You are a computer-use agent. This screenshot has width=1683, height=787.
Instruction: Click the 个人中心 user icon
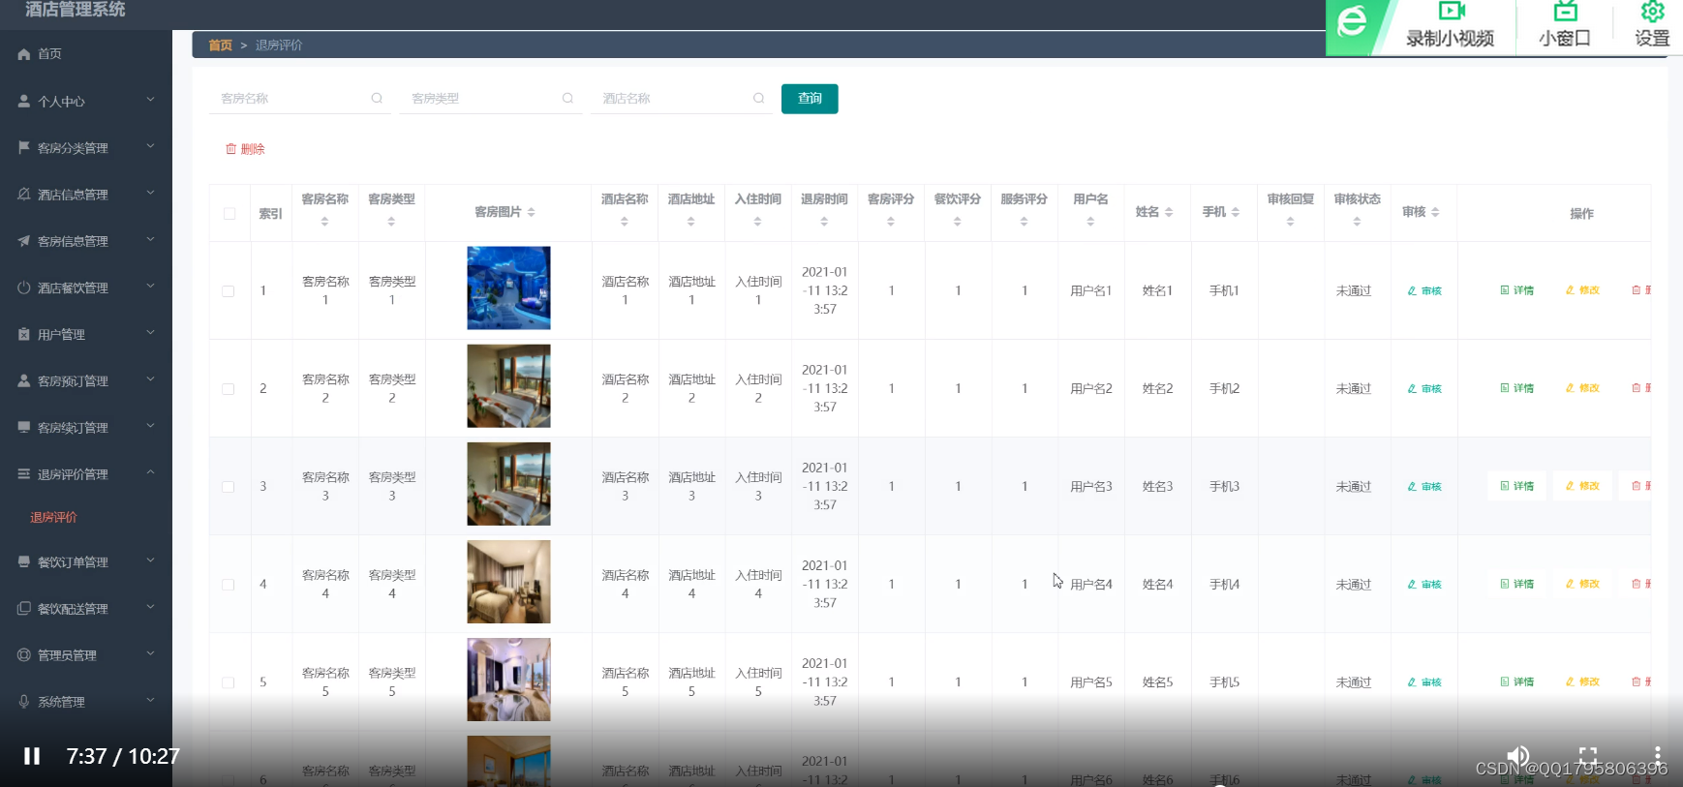pos(24,101)
